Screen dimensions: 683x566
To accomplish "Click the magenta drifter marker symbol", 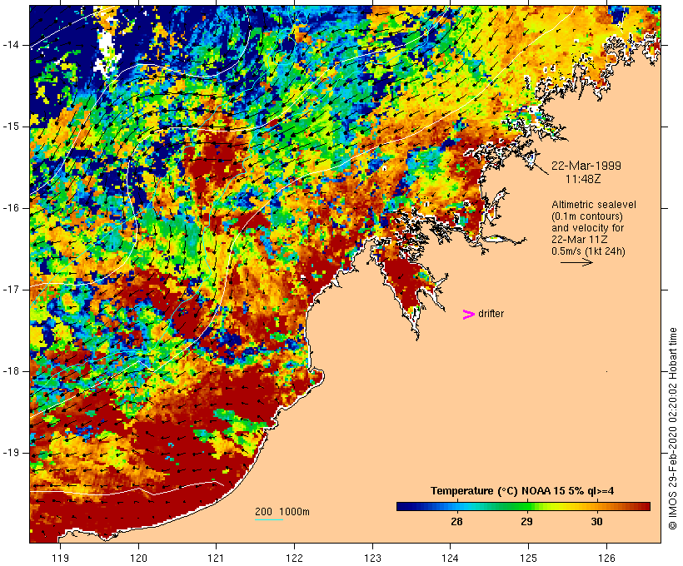I will point(469,315).
